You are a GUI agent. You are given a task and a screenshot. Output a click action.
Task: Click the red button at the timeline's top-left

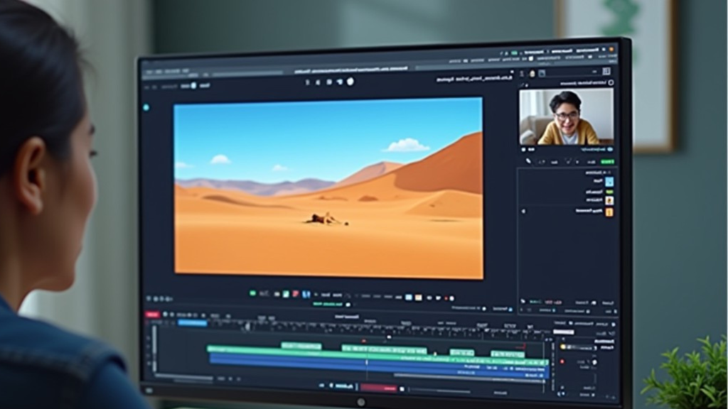(x=152, y=315)
